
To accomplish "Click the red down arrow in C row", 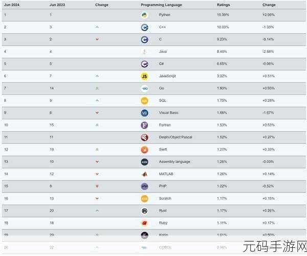I will tap(97, 39).
